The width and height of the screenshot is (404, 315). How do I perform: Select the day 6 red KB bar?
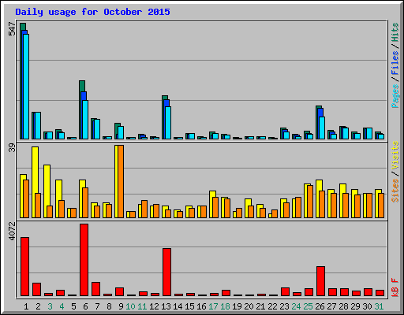pyautogui.click(x=84, y=260)
